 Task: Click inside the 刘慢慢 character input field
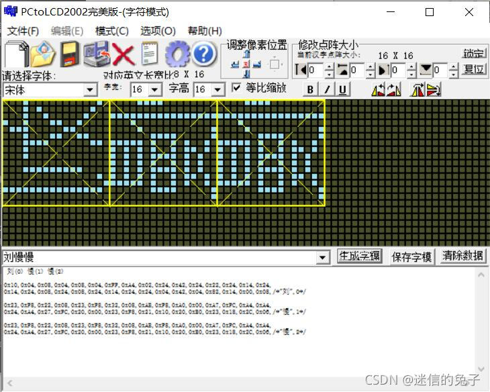click(159, 258)
